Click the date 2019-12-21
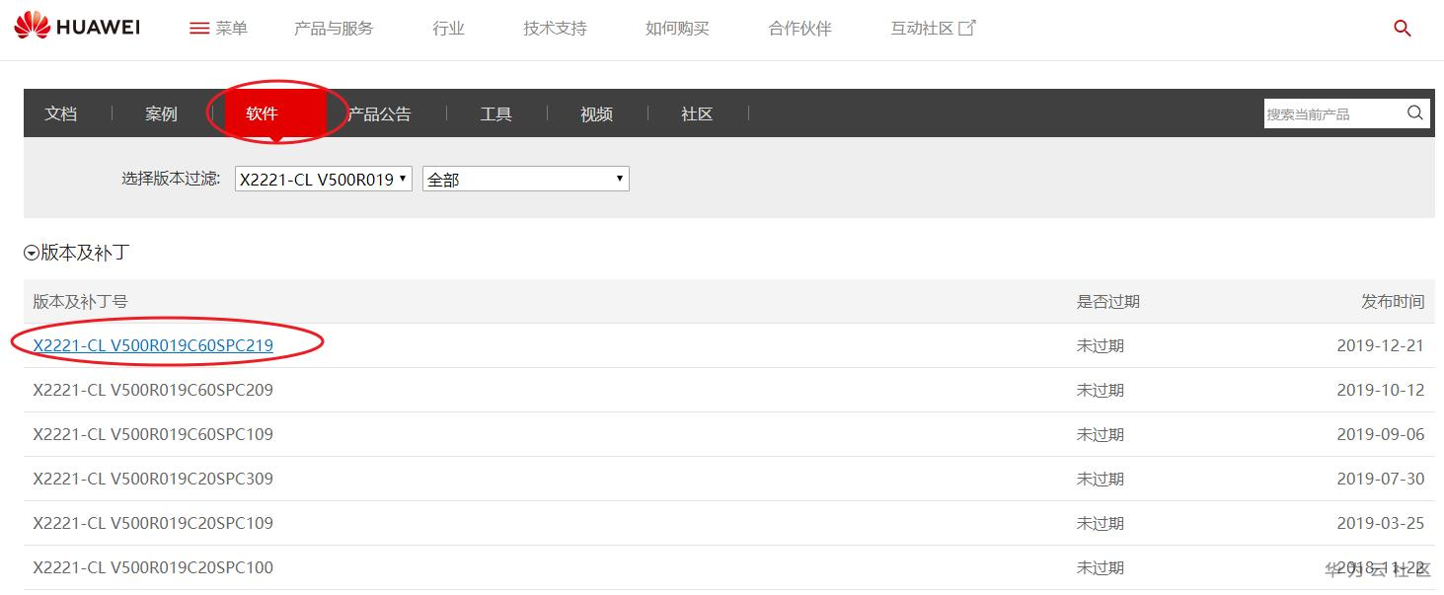Screen dimensions: 1444x595 coord(1381,345)
